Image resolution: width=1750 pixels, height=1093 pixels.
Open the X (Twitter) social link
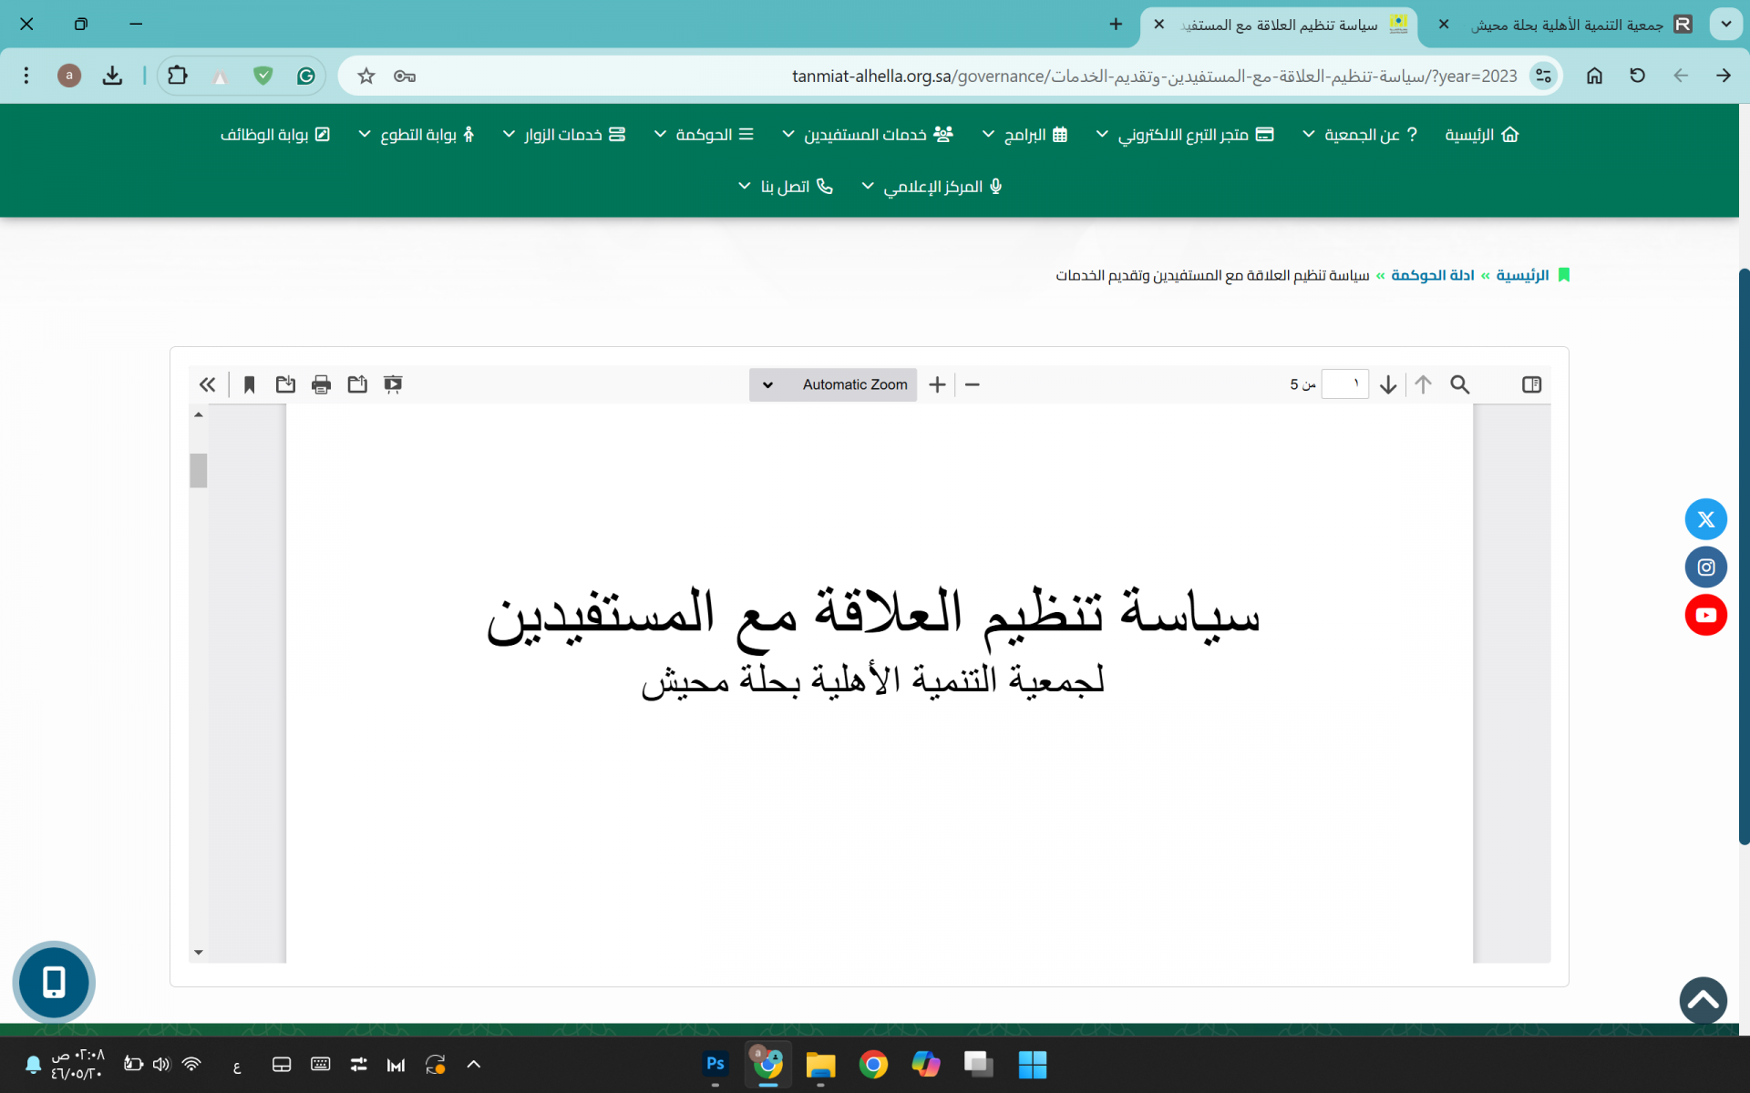[x=1705, y=519]
